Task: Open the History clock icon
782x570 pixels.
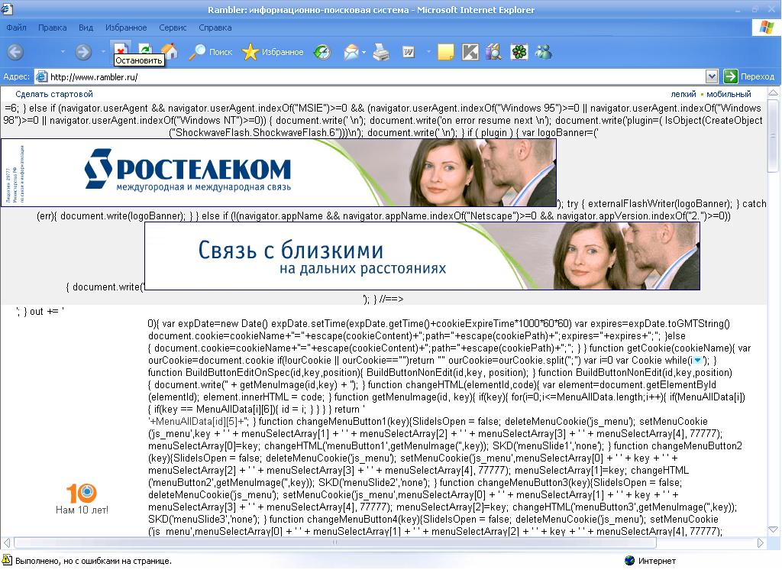Action: click(322, 52)
